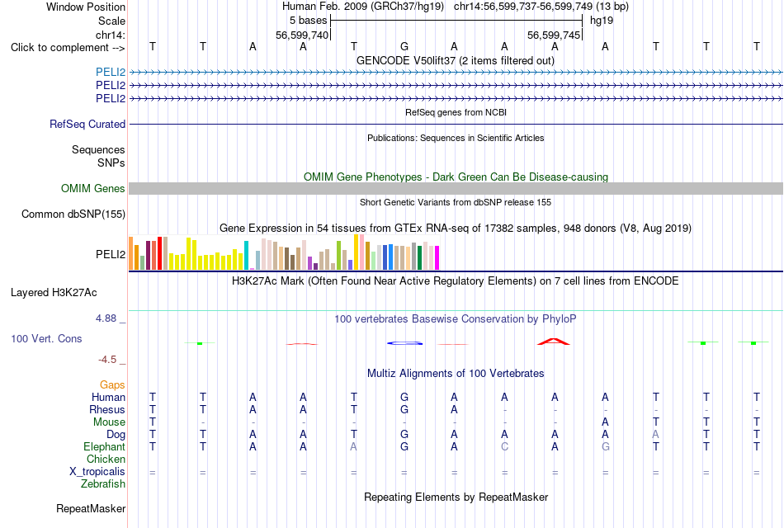Image resolution: width=784 pixels, height=528 pixels.
Task: Click 'Human Feb. 2009 (GRCh37/hg19)' text
Action: tap(363, 7)
